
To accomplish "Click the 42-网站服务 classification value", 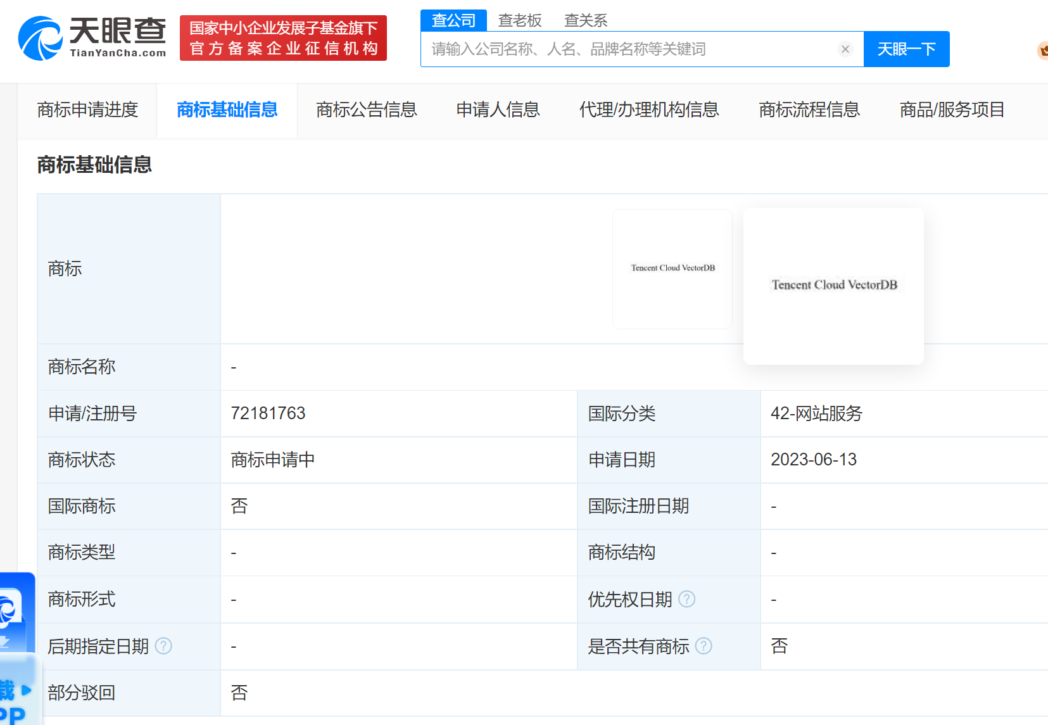I will coord(817,413).
